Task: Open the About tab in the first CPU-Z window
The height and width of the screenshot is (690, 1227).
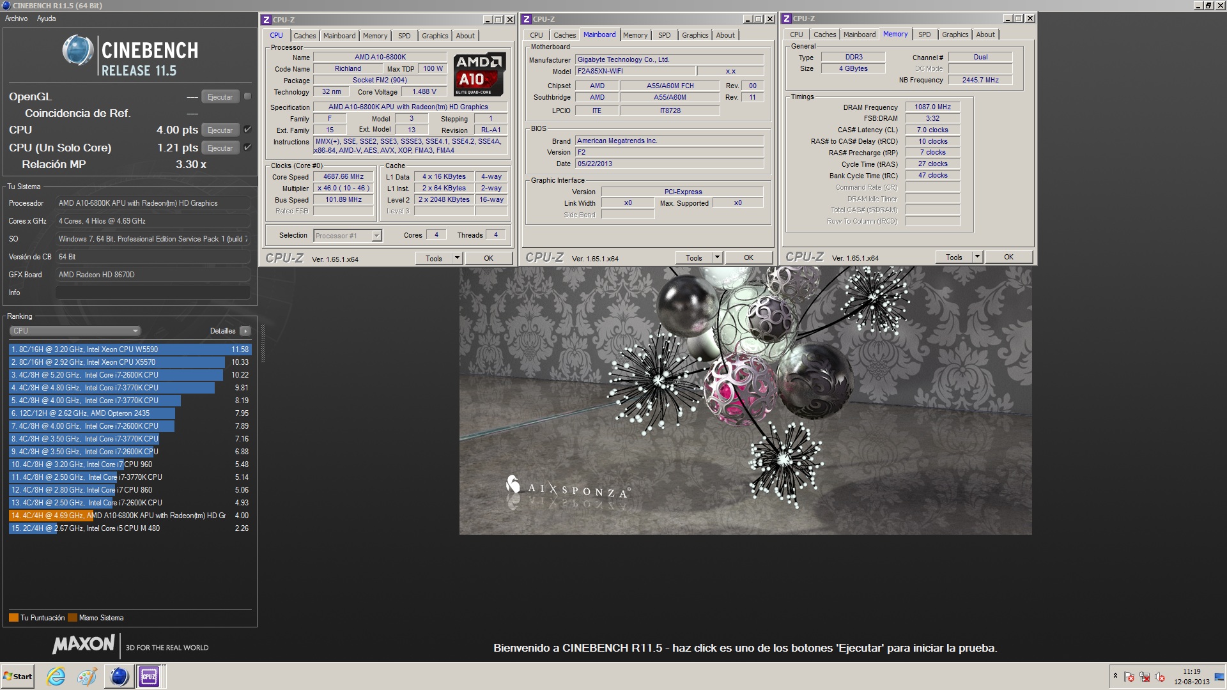Action: [465, 36]
